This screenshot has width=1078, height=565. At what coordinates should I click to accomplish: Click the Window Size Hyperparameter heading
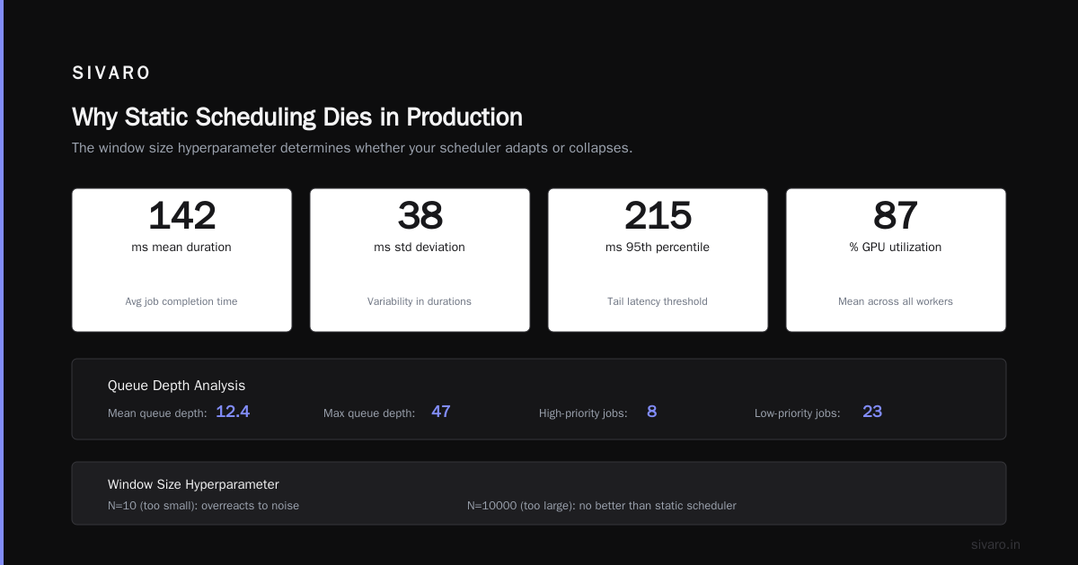(x=193, y=484)
